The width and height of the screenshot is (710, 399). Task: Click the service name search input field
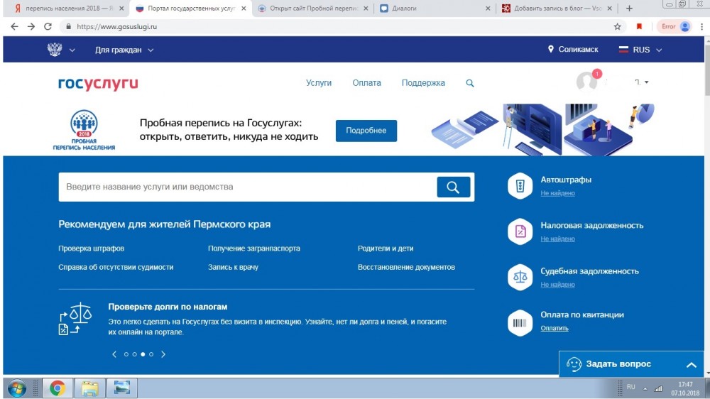(x=248, y=187)
